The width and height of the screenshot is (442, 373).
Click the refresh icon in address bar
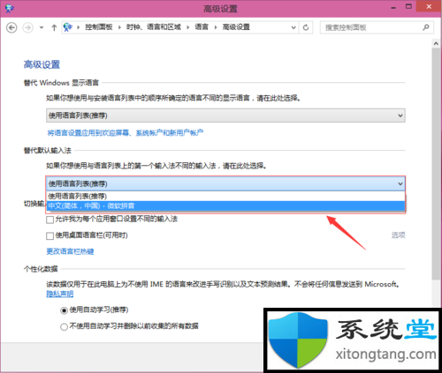point(306,27)
